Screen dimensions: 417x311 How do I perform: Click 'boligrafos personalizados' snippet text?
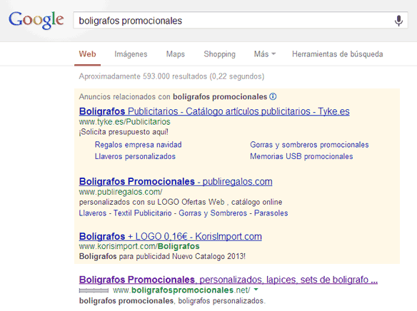coord(221,301)
